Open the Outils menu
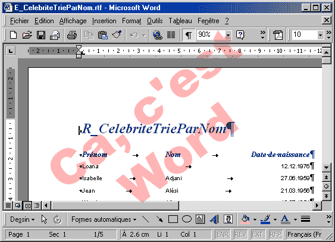335x242 pixels. [x=155, y=21]
